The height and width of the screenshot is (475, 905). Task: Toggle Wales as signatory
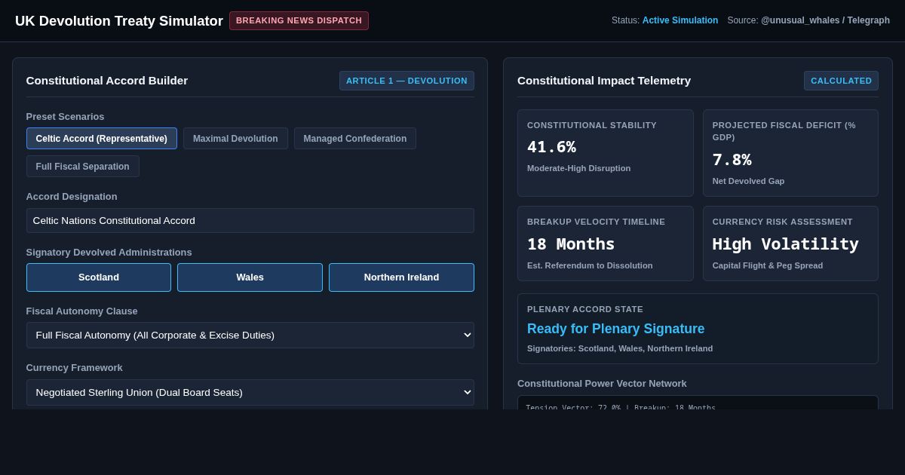click(x=250, y=277)
